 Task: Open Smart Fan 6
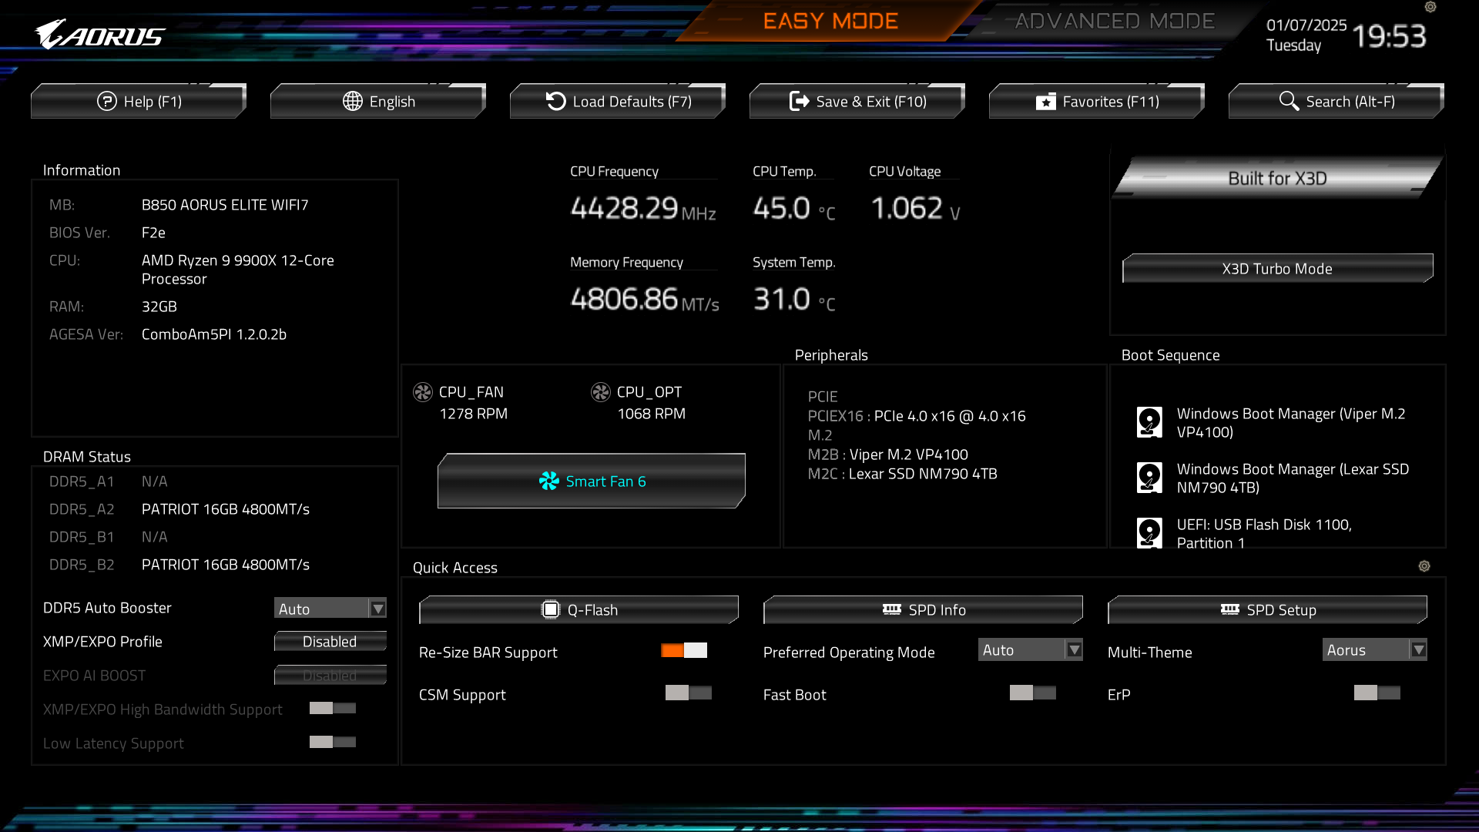click(x=592, y=481)
